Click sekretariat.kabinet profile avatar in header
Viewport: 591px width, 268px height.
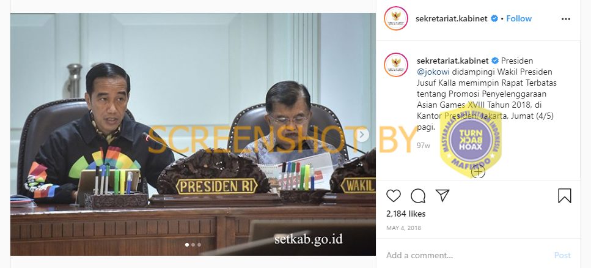coord(396,18)
